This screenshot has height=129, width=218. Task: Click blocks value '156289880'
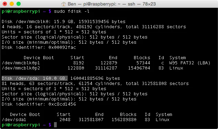(x=124, y=120)
